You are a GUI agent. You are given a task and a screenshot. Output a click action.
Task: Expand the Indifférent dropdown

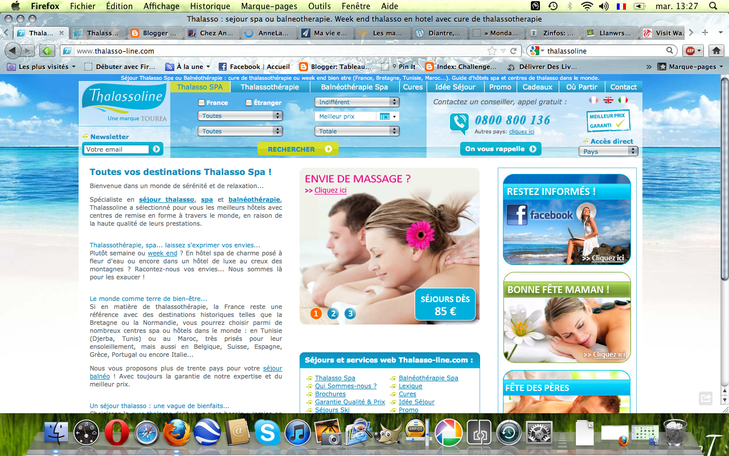[x=357, y=102]
